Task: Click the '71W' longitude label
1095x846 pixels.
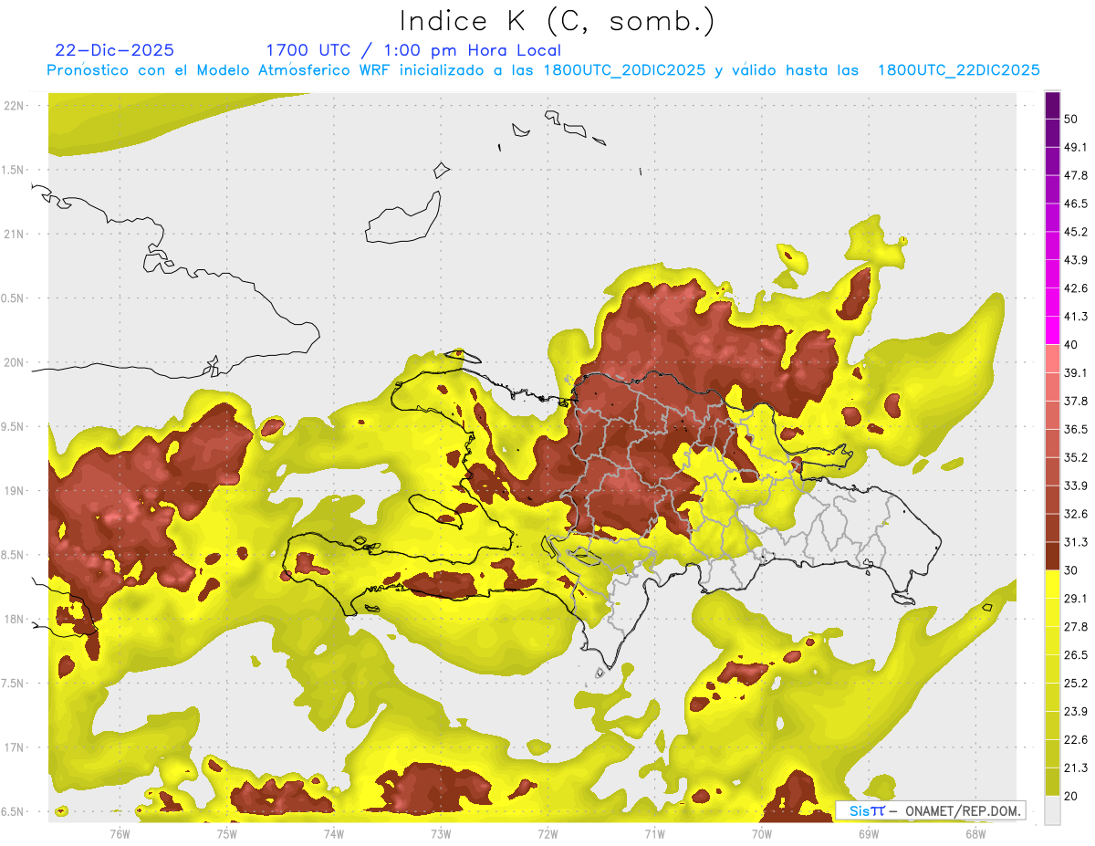Action: click(x=654, y=833)
